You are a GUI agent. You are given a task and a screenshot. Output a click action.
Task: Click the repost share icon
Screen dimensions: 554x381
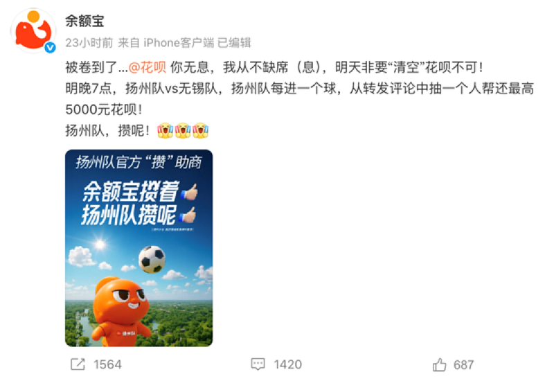(x=78, y=364)
